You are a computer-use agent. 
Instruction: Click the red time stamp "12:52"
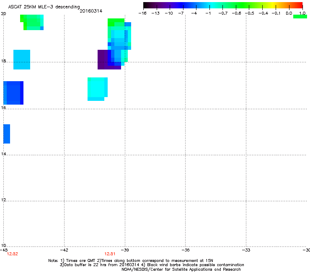click(12, 254)
